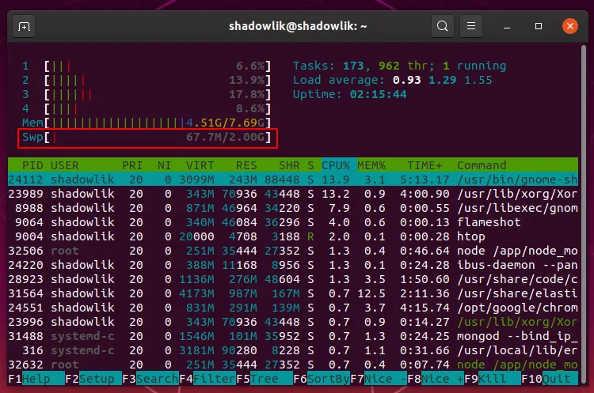
Task: Maximize the terminal window
Action: click(539, 26)
